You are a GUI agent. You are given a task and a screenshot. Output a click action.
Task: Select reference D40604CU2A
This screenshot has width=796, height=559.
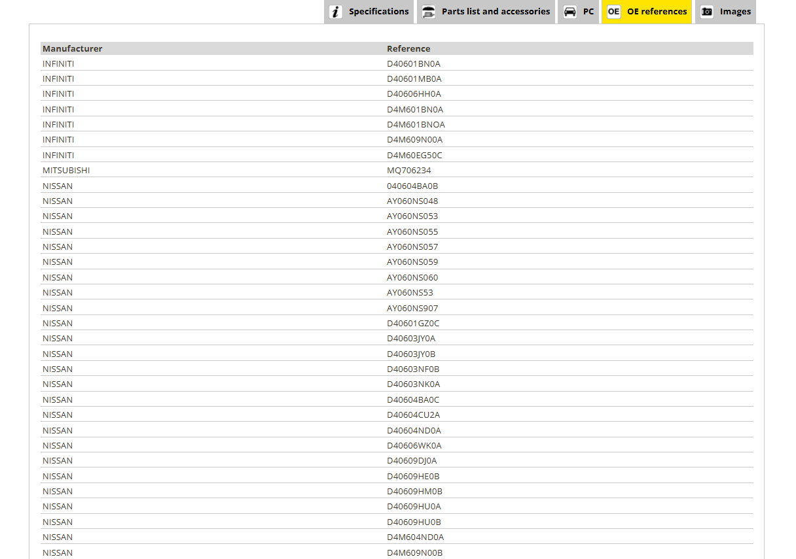pyautogui.click(x=414, y=415)
